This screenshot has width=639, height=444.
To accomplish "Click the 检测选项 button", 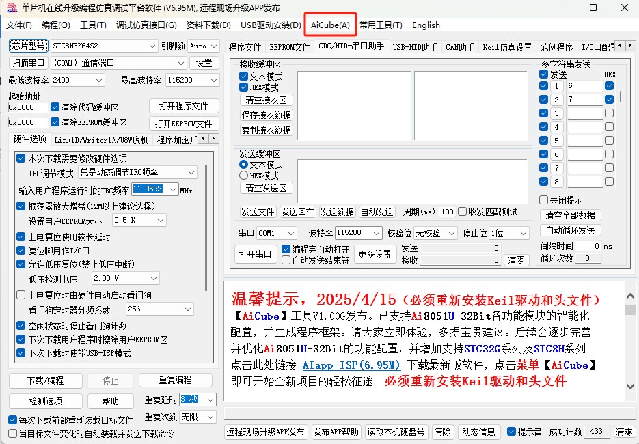I will click(x=46, y=401).
